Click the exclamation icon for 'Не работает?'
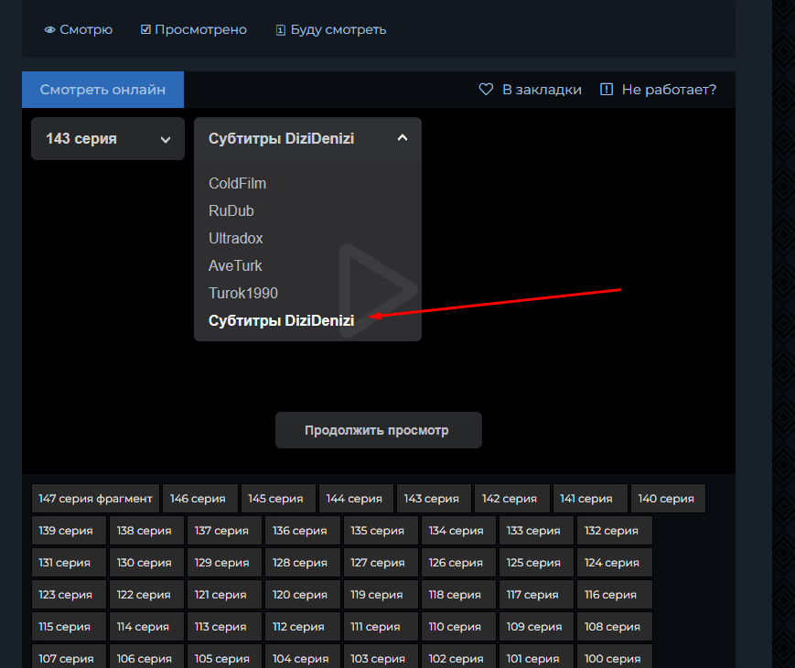Screen dimensions: 795x668 (606, 90)
